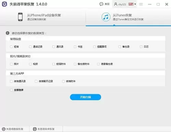Click the 失易得数据恢复 icon in bottom bar
The image size is (171, 132).
point(4,129)
